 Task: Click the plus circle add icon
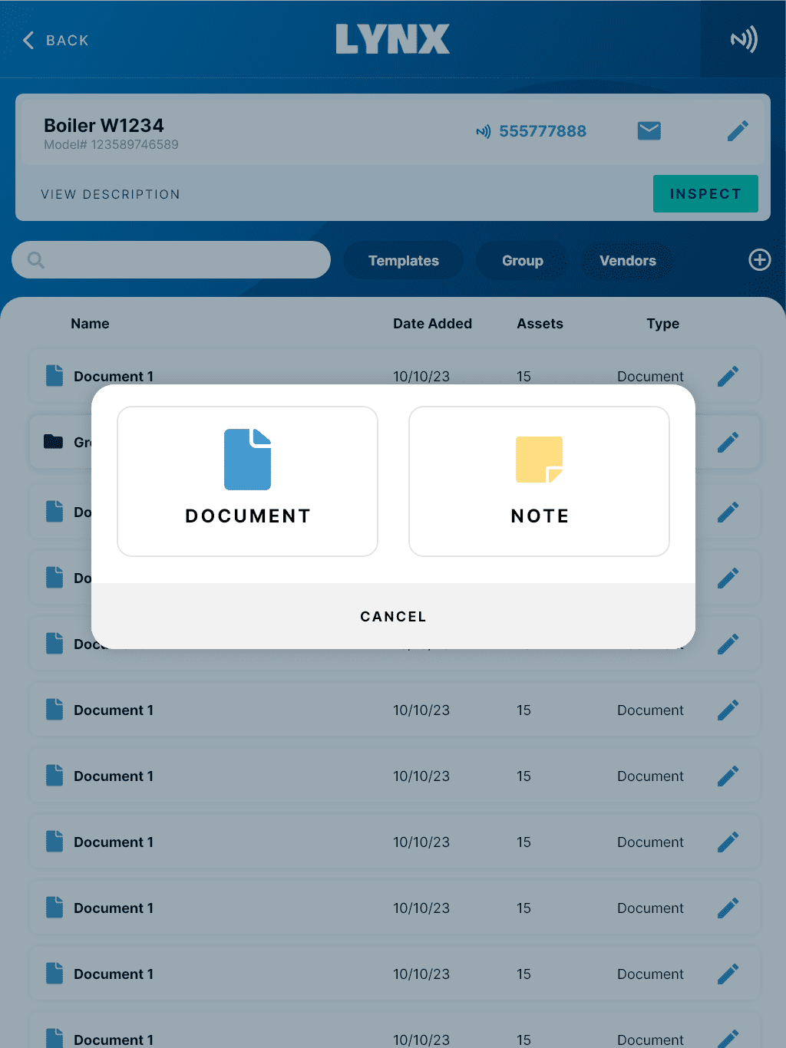click(x=759, y=260)
